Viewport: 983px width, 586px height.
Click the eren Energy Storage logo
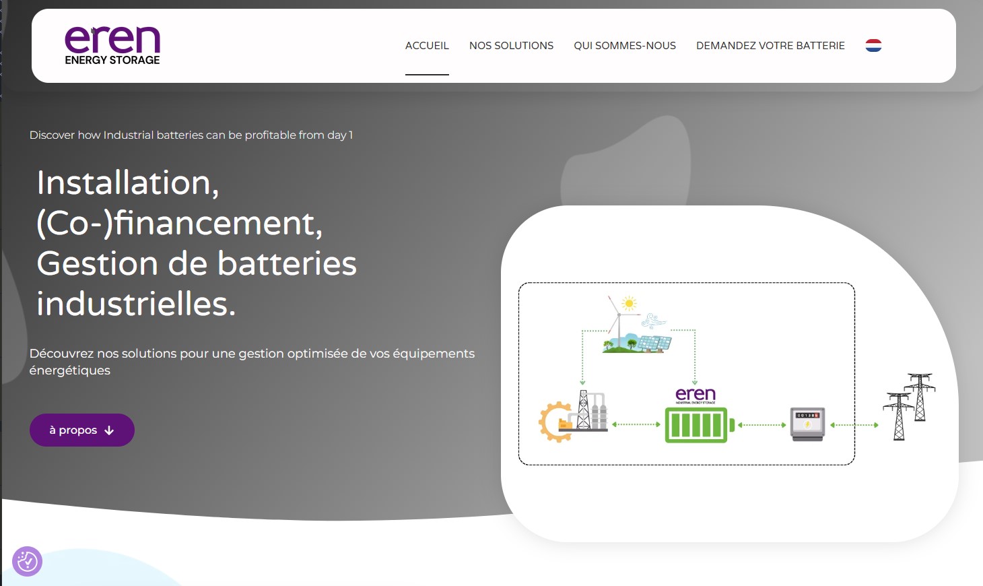click(x=112, y=46)
